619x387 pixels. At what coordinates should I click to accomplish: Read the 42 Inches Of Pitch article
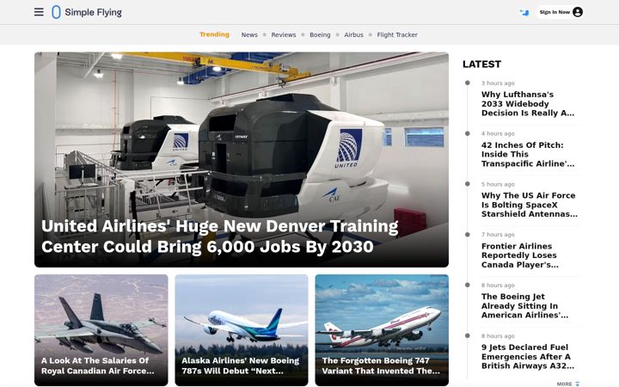tap(528, 154)
